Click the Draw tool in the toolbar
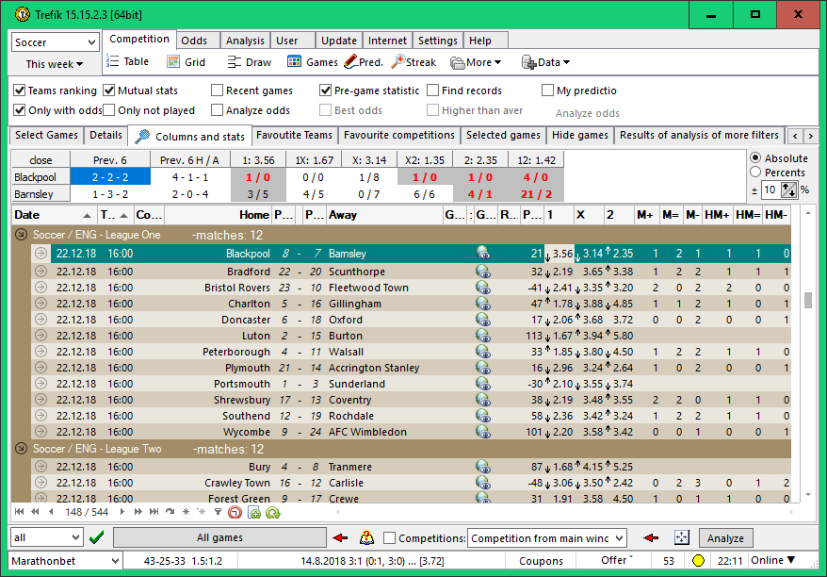 249,62
